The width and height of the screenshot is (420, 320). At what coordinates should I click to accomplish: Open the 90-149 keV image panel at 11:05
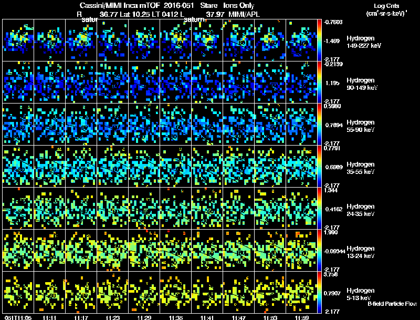pyautogui.click(x=18, y=82)
